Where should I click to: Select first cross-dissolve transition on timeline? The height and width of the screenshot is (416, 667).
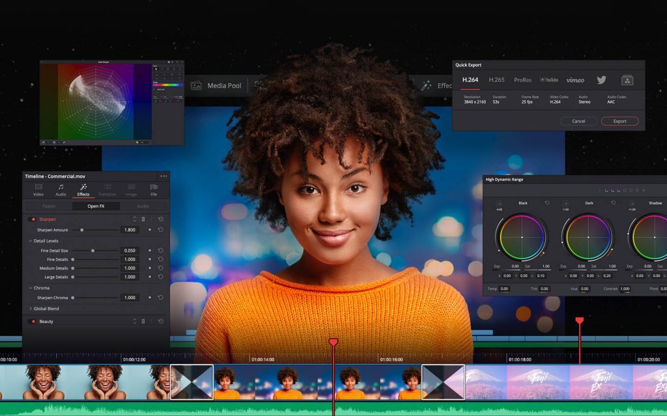click(192, 382)
